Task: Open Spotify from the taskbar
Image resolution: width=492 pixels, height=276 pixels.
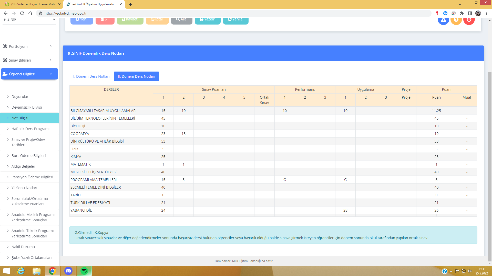Action: click(x=84, y=271)
